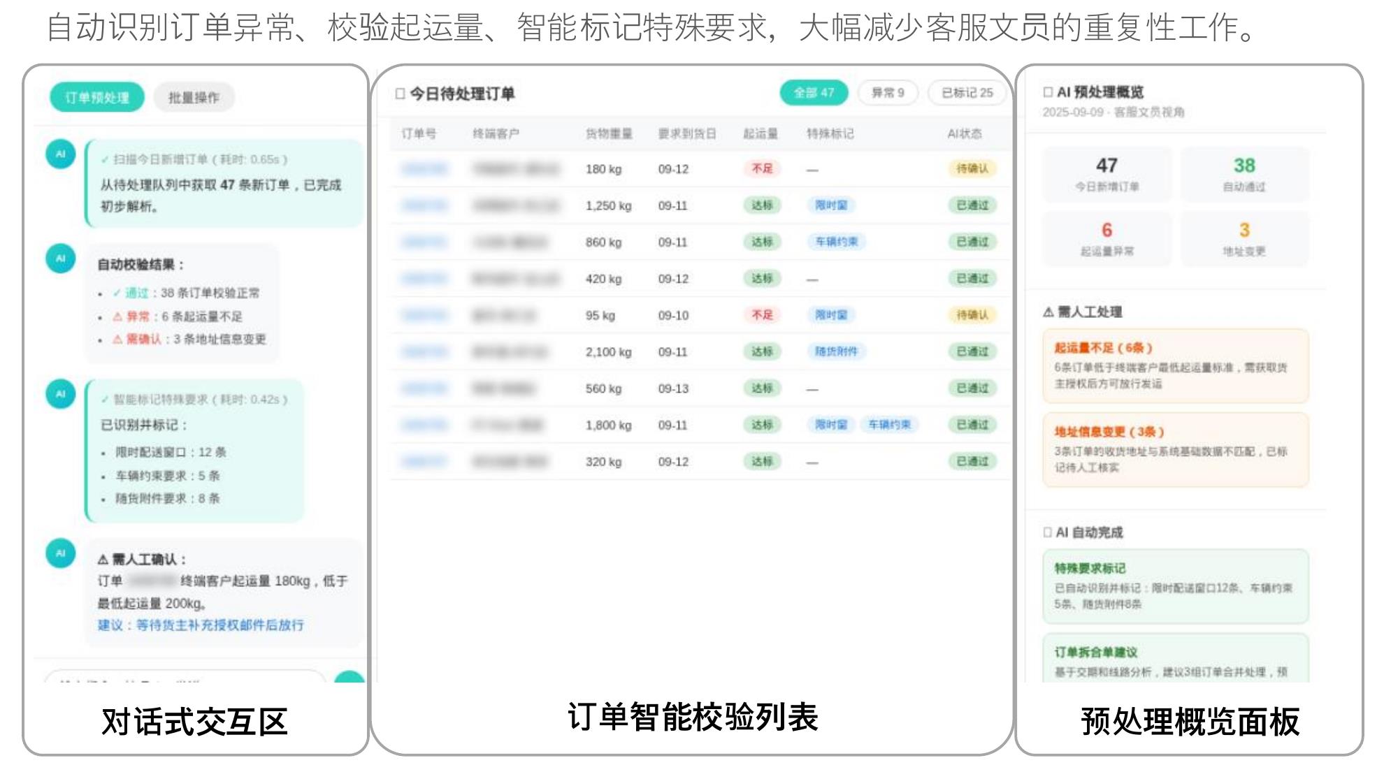Click the 09-10 delivery date cell
This screenshot has width=1377, height=765.
pos(673,315)
